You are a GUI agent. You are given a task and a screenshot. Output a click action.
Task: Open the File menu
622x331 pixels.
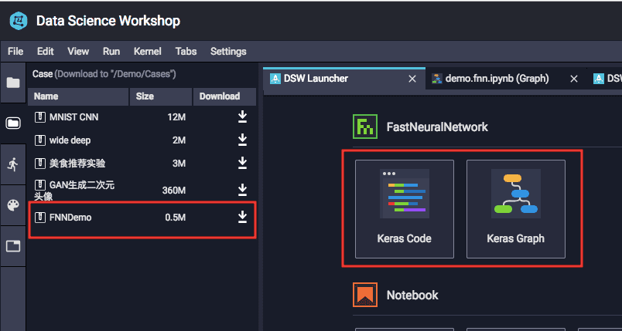[x=15, y=52]
